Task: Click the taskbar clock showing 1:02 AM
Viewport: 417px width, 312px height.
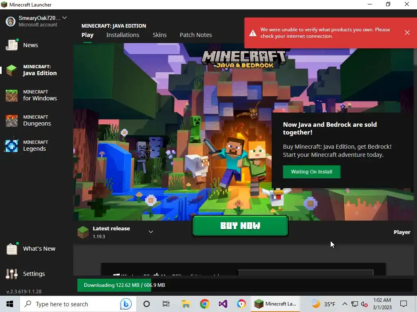Action: click(x=382, y=304)
